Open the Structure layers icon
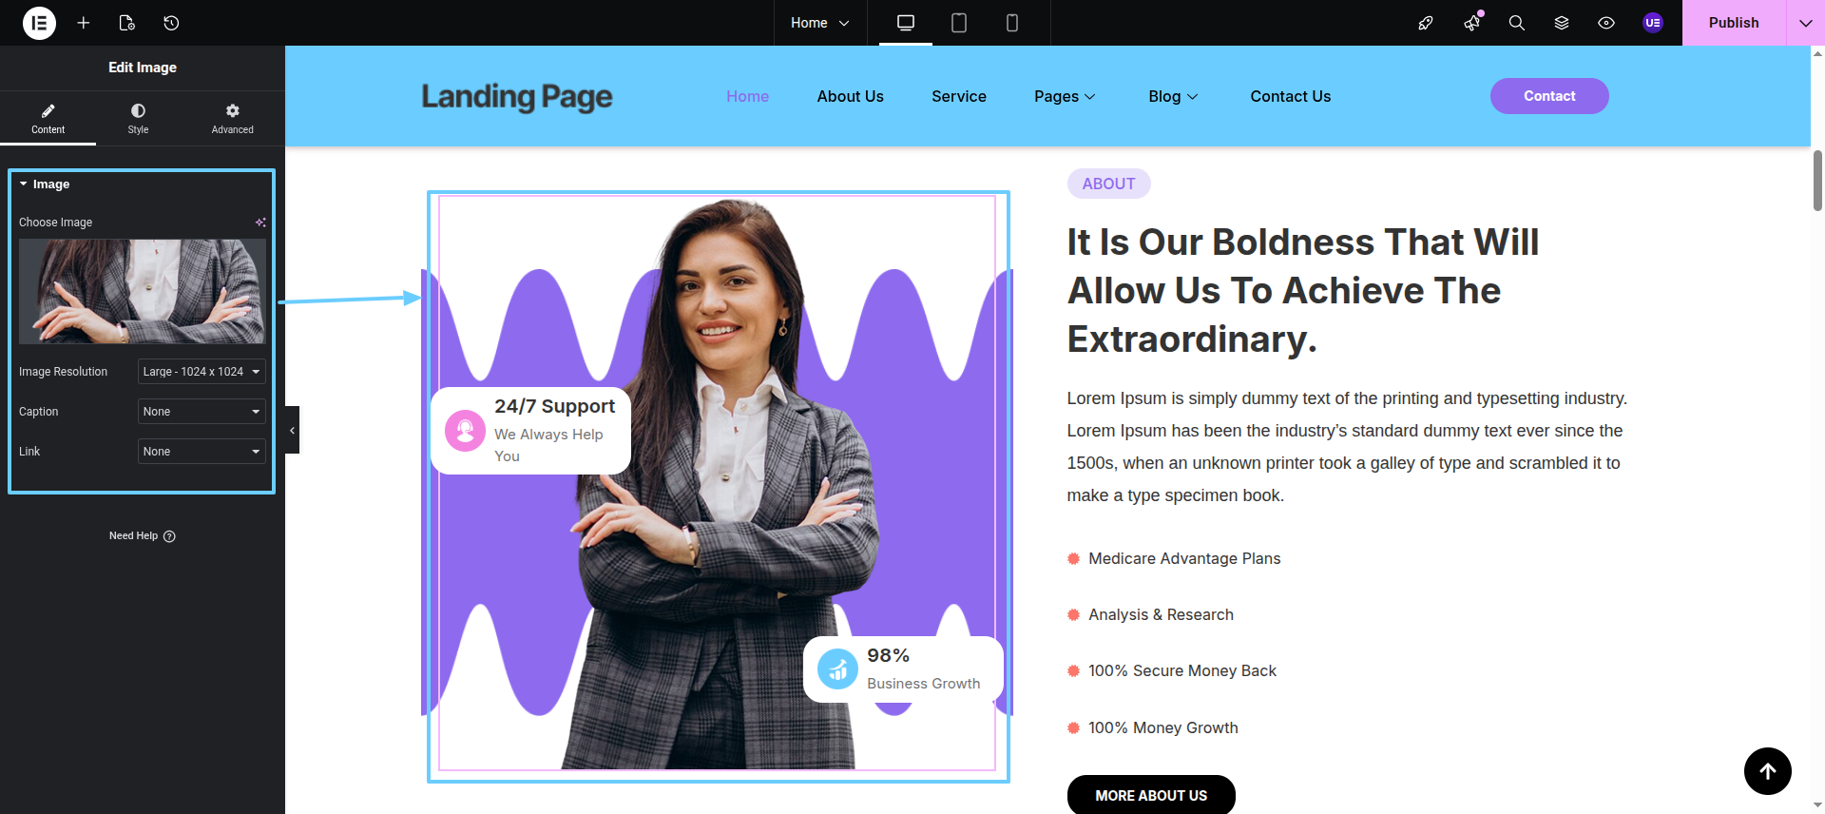1825x814 pixels. click(1562, 23)
